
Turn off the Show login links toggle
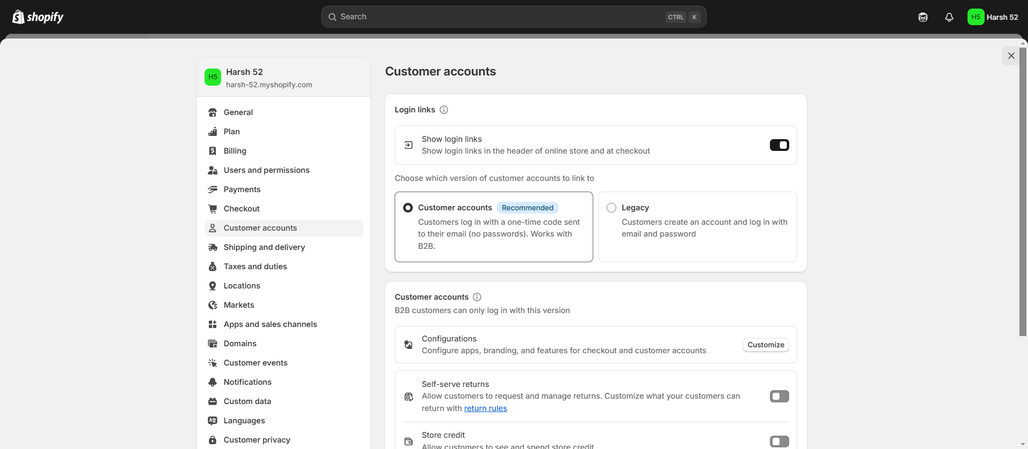pos(779,145)
